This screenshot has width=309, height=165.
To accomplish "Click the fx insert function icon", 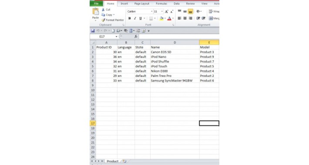I will click(x=136, y=36).
